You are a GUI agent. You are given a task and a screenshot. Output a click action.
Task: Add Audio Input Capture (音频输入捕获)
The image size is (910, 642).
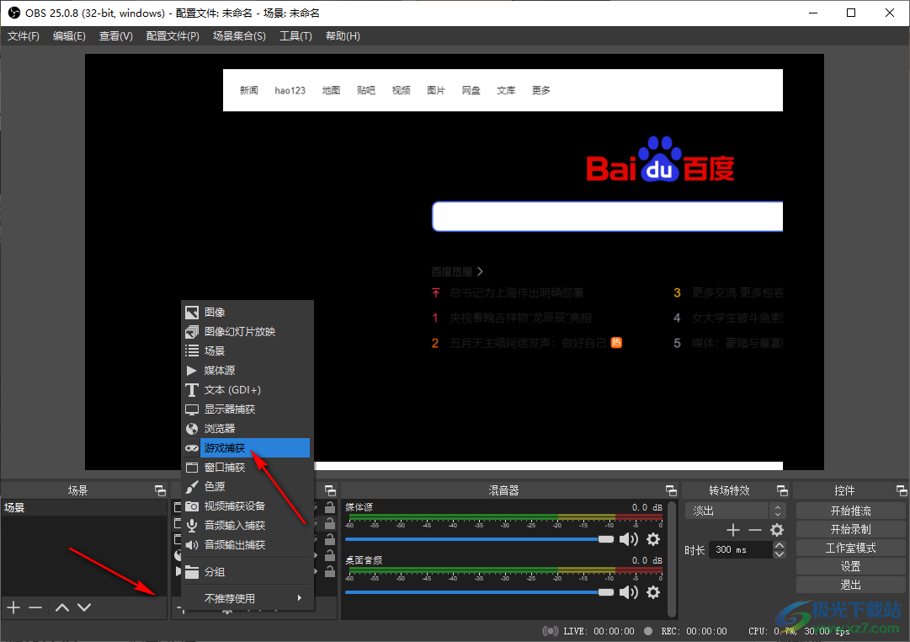pyautogui.click(x=247, y=525)
